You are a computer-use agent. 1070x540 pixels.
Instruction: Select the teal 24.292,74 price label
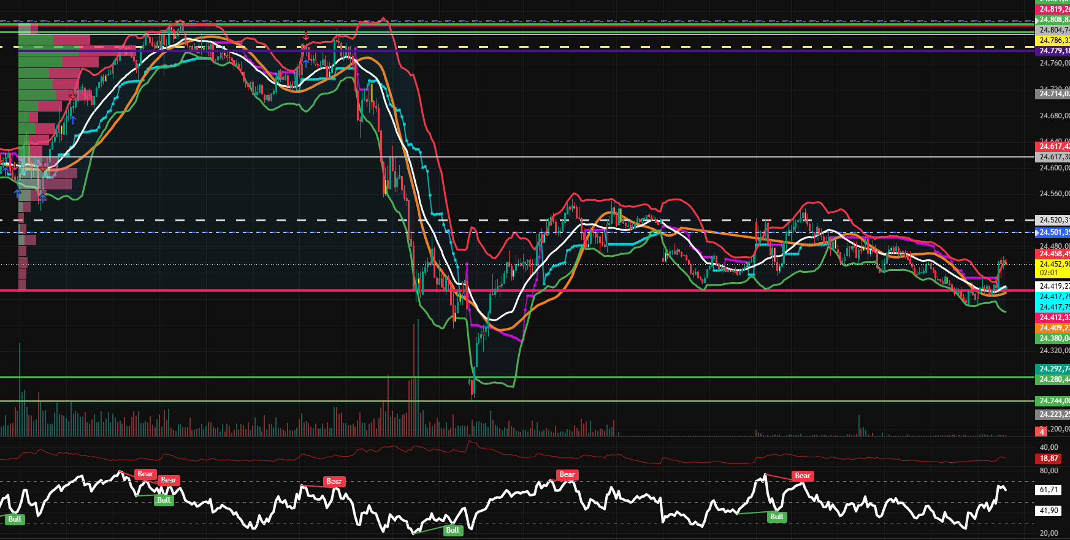click(x=1053, y=369)
